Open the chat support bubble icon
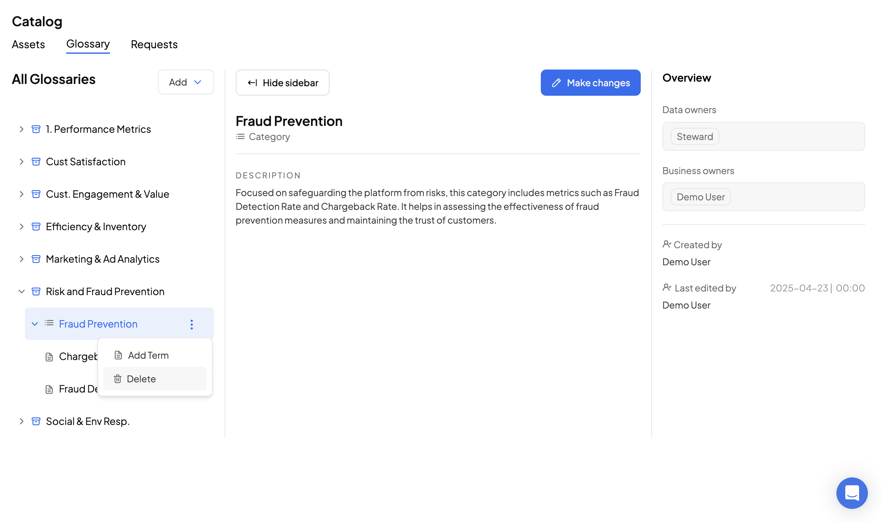The height and width of the screenshot is (522, 881). coord(852,492)
